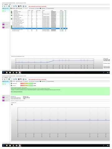Open third menu bar item in overview window
Viewport: 112px width, 149px height.
[x=10, y=77]
